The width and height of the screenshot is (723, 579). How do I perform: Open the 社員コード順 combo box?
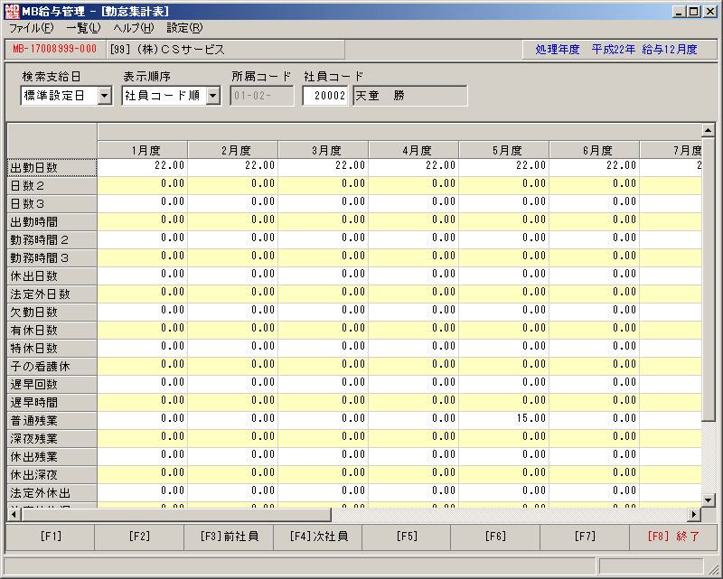(x=171, y=96)
